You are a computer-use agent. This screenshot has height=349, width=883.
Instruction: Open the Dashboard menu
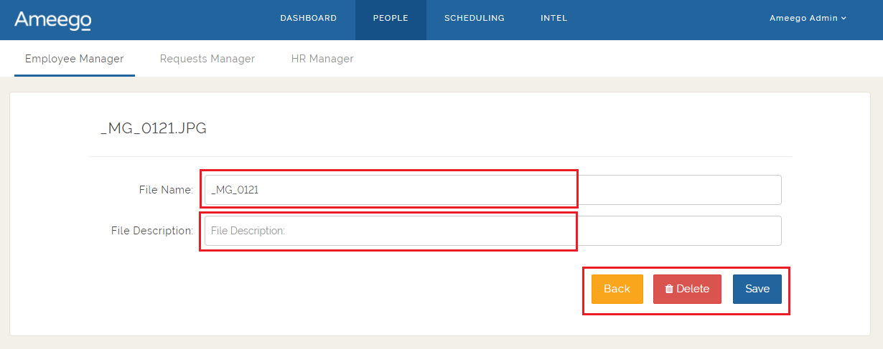click(x=308, y=19)
